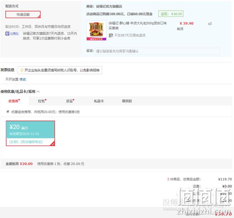The width and height of the screenshot is (234, 218).
Task: Open the 徐福记 酥心糖 product title link
Action: [x=138, y=26]
